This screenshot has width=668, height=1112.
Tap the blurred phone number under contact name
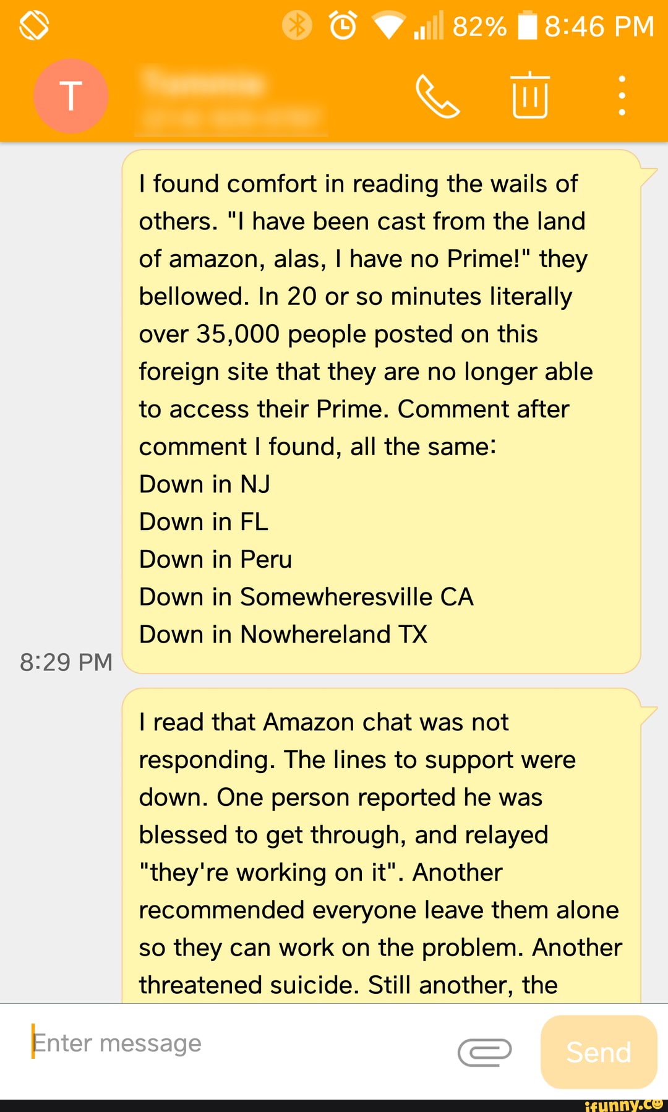230,117
